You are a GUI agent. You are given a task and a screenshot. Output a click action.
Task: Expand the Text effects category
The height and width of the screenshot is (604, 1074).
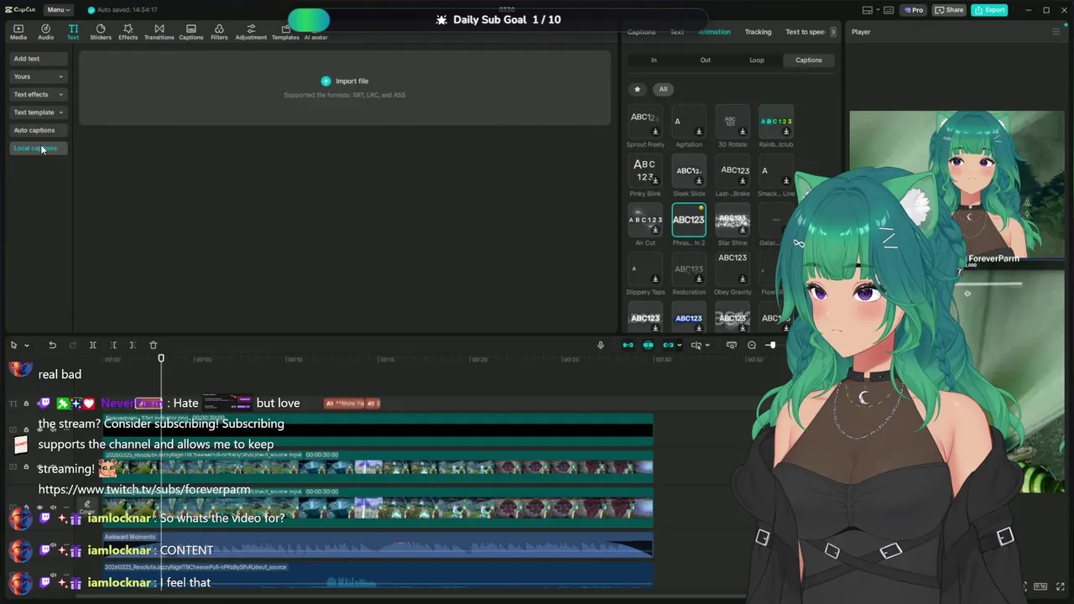(x=39, y=94)
